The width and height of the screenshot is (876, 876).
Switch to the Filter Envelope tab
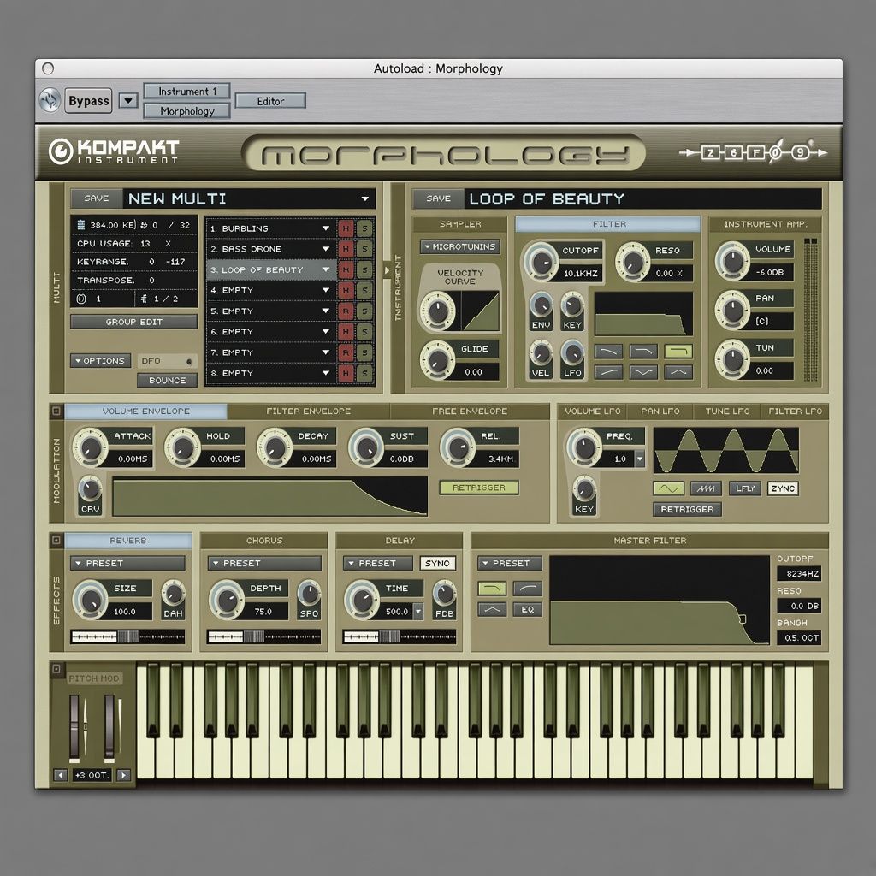click(x=308, y=411)
